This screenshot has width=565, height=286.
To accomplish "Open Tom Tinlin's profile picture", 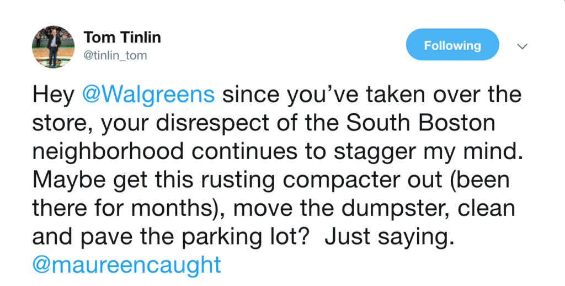I will click(53, 46).
